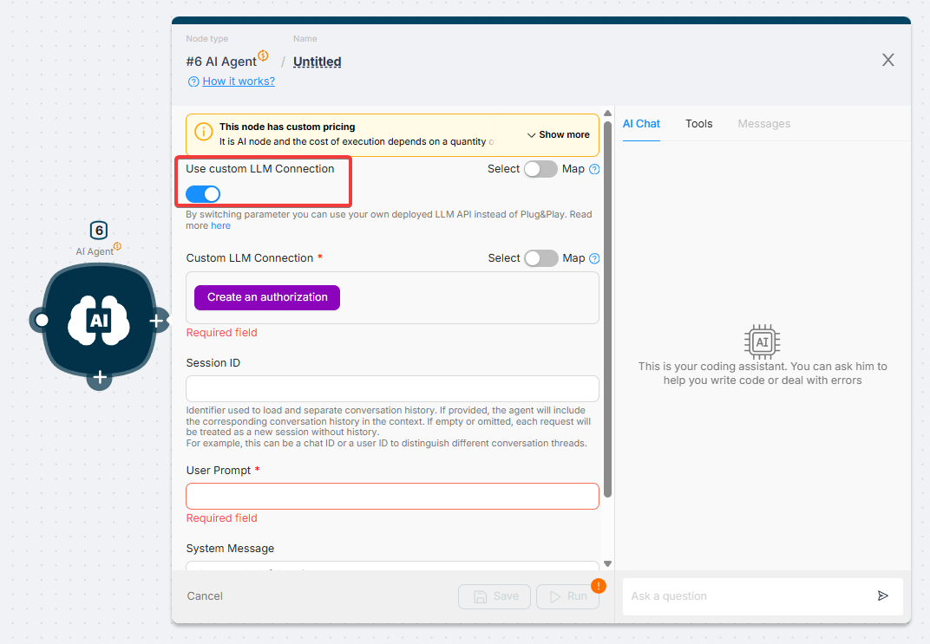Click the help icon beside the Map option
Viewport: 930px width, 644px height.
point(593,169)
